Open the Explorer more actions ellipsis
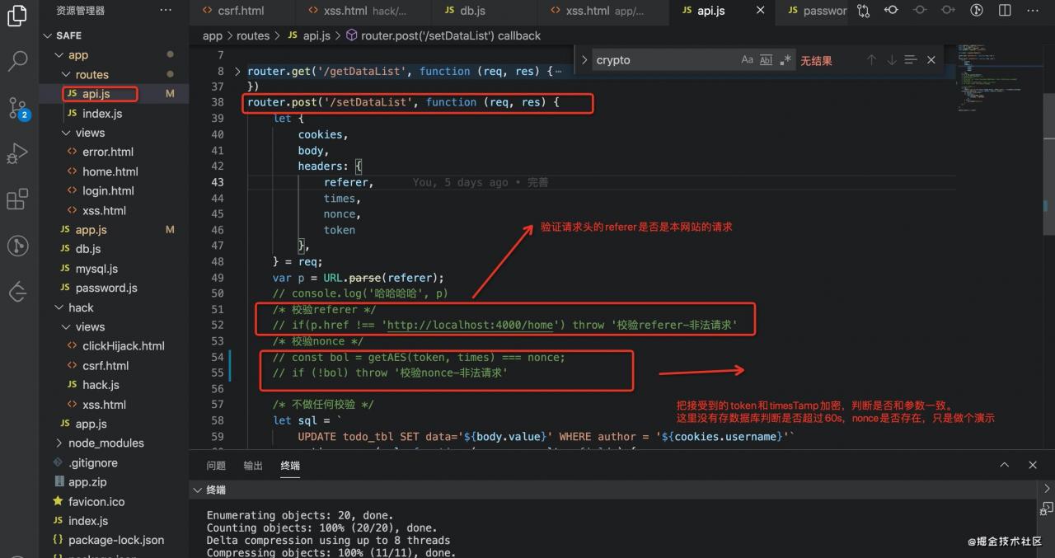 click(166, 11)
